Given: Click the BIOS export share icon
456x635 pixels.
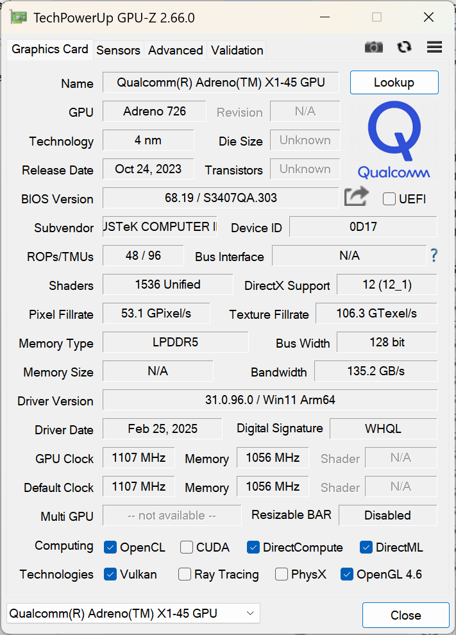Looking at the screenshot, I should coord(357,197).
